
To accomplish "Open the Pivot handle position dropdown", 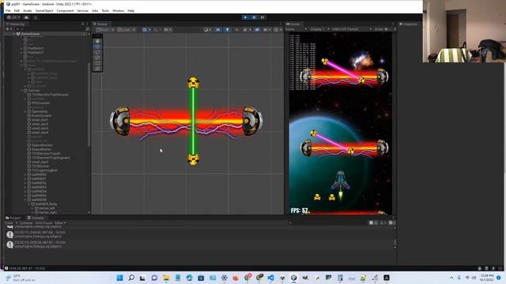I will coord(105,30).
